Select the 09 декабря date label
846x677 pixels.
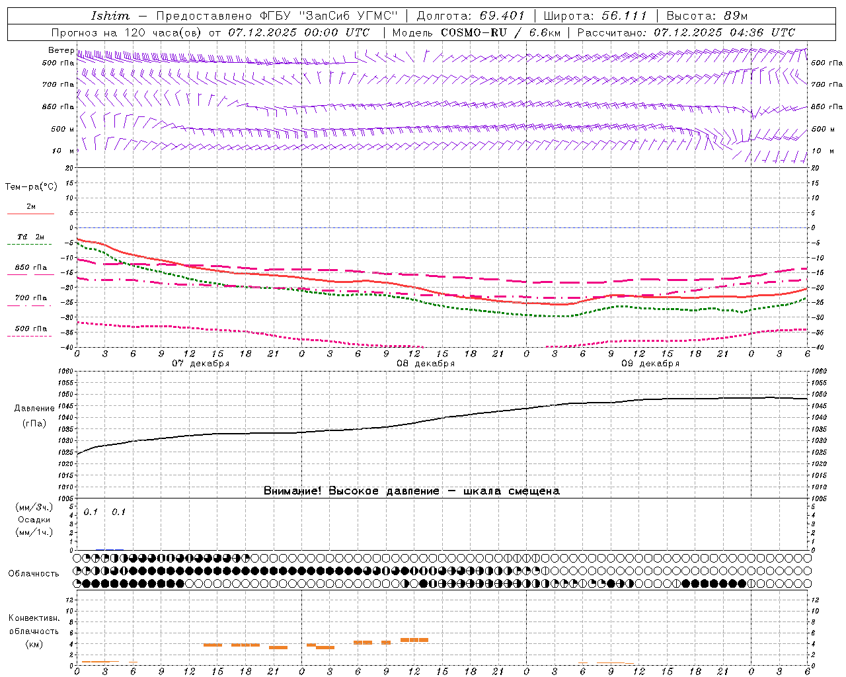click(x=650, y=364)
